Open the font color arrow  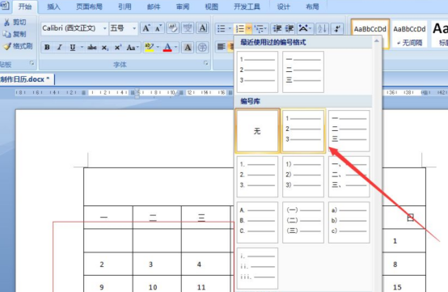176,47
